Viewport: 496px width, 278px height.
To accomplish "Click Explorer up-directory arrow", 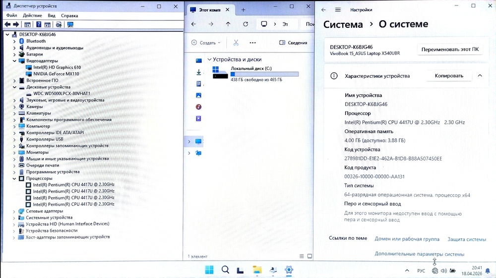I will [228, 24].
